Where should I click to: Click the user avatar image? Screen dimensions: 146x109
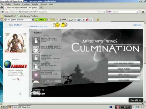coord(16,43)
